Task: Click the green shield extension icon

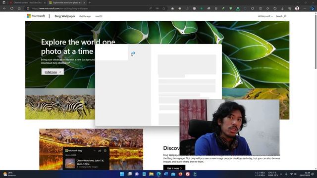Action: [x=231, y=8]
